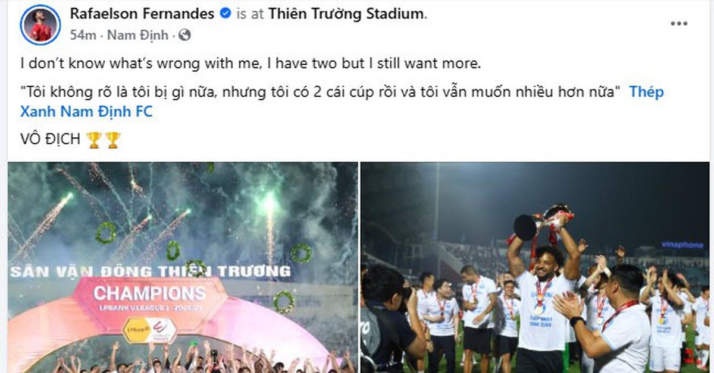Click the SÂN VẬN ĐỘNG THIÊN TRƯỜNG photo text
Image resolution: width=714 pixels, height=373 pixels.
(151, 272)
